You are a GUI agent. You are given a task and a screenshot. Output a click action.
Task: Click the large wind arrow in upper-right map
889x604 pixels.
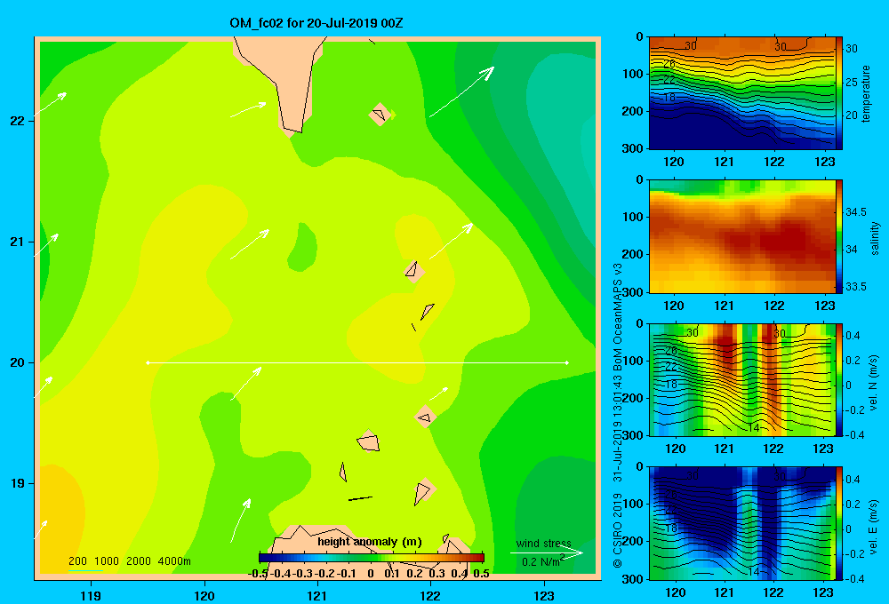(461, 91)
